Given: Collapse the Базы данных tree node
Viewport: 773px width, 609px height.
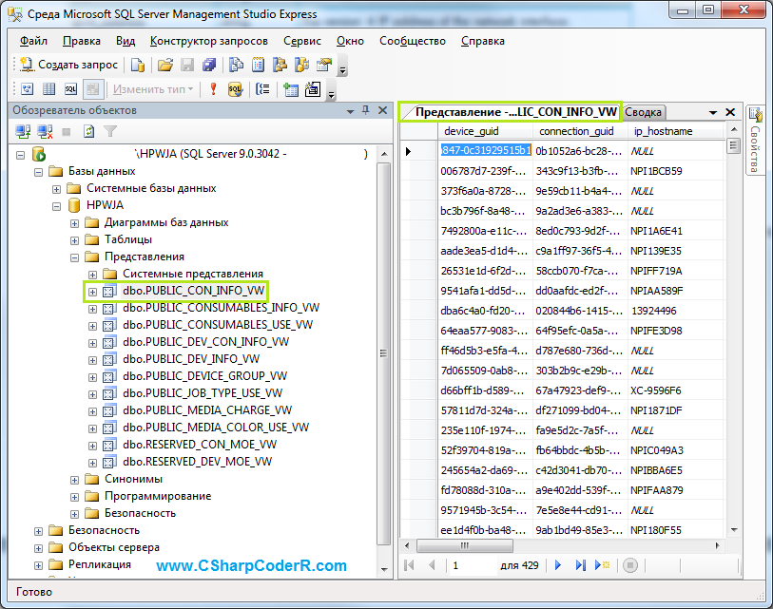Looking at the screenshot, I should pyautogui.click(x=38, y=172).
